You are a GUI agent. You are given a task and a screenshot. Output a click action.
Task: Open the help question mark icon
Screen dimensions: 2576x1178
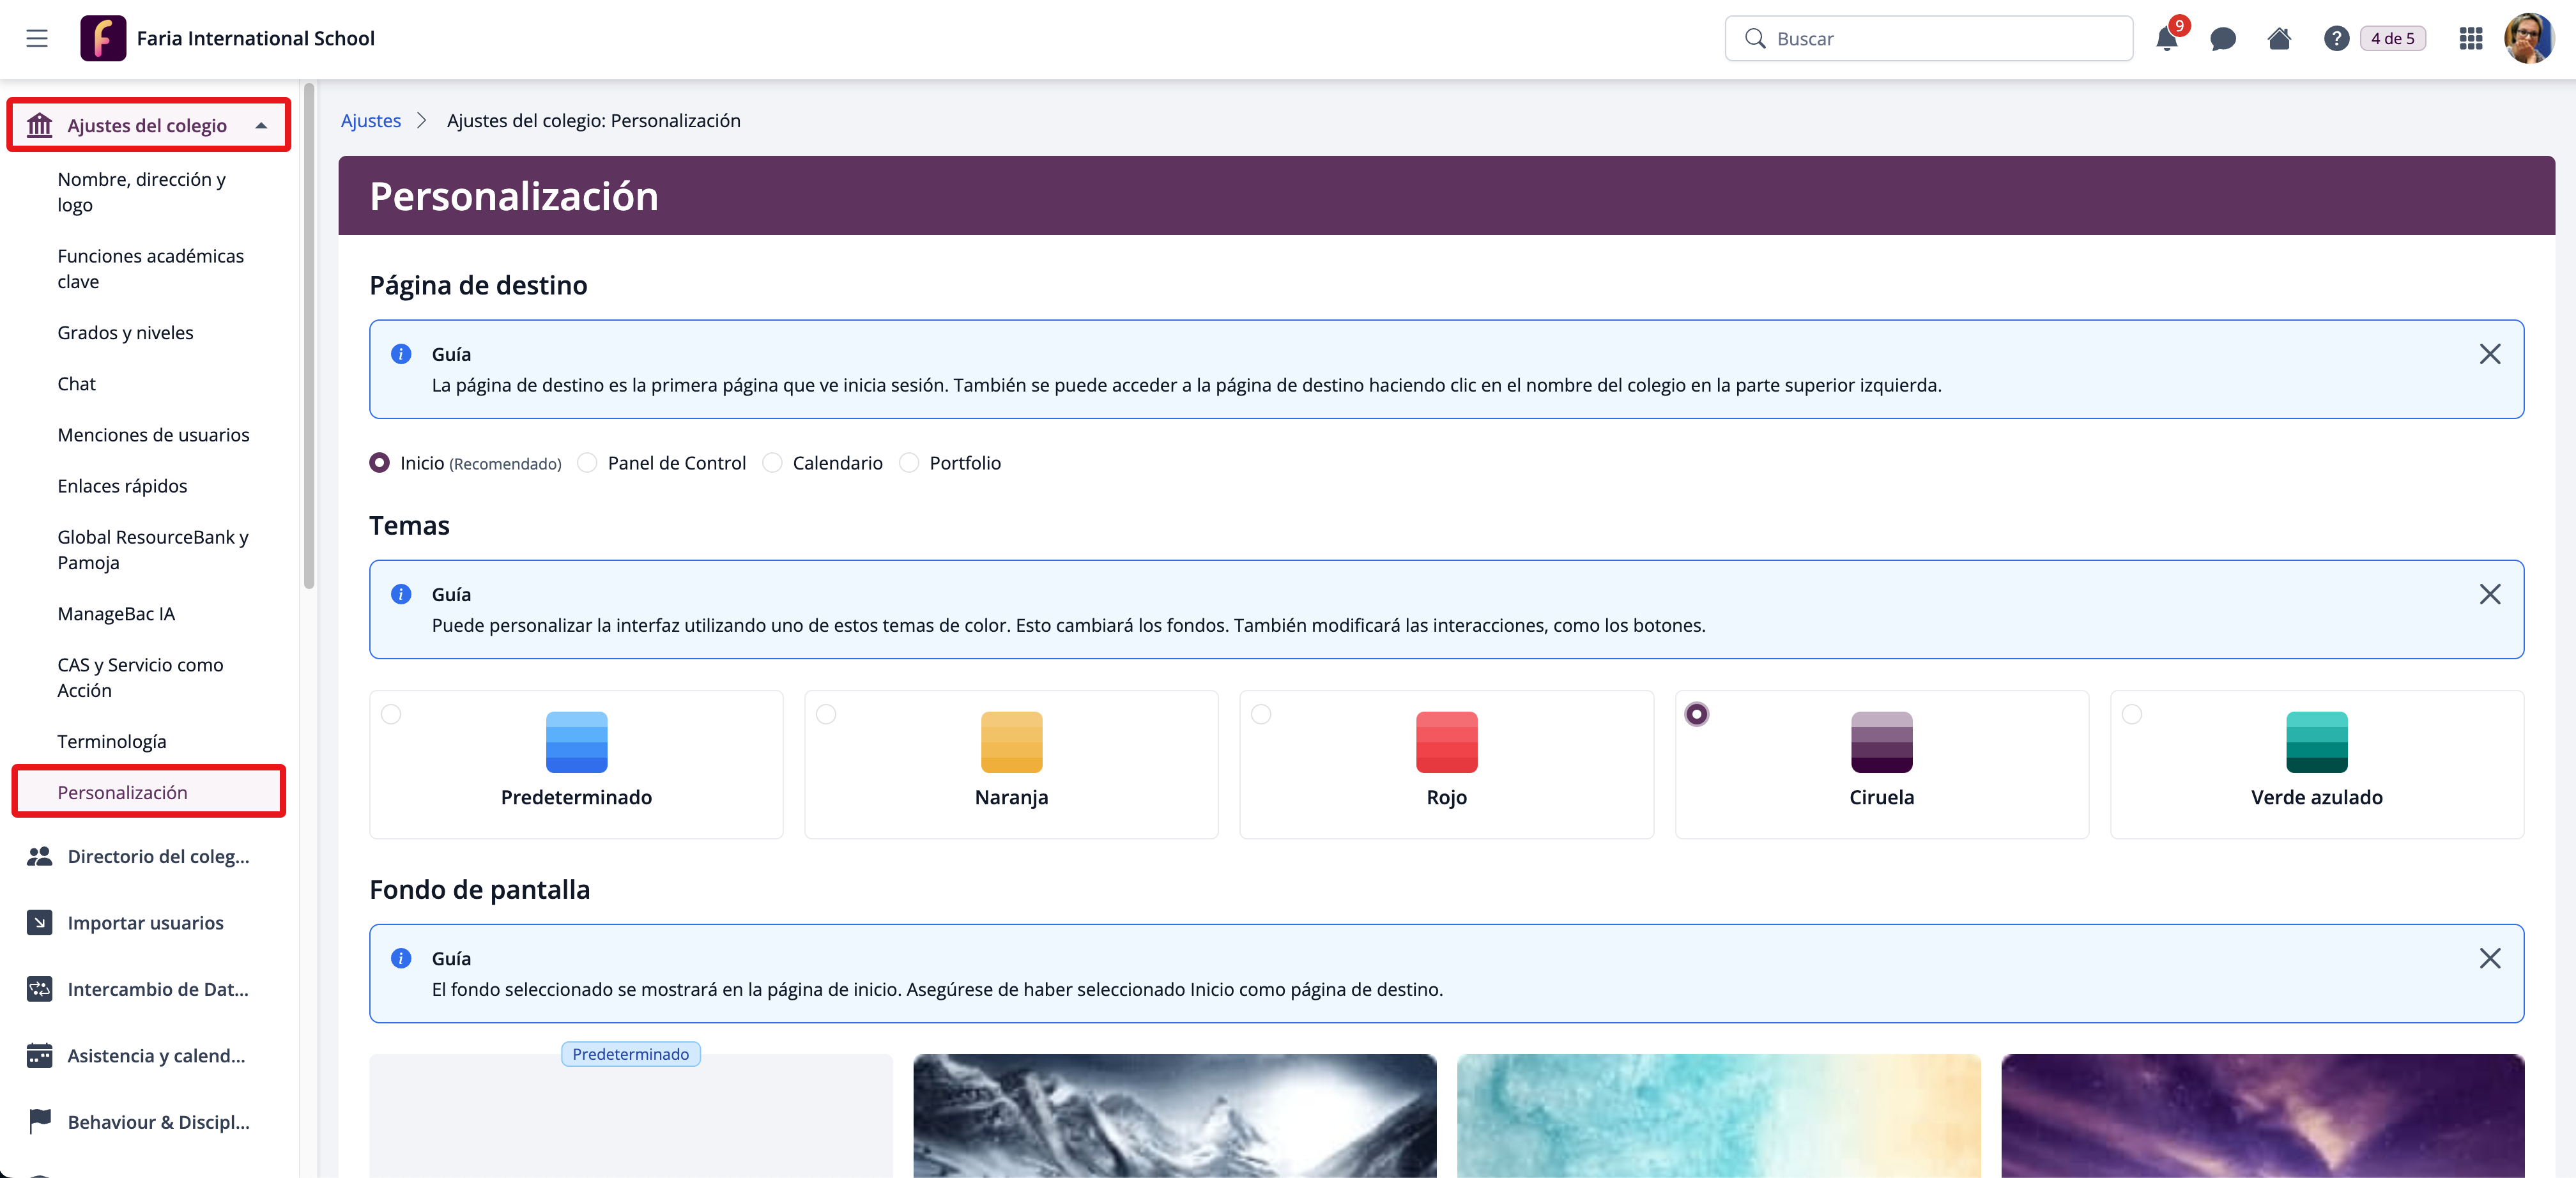2335,39
